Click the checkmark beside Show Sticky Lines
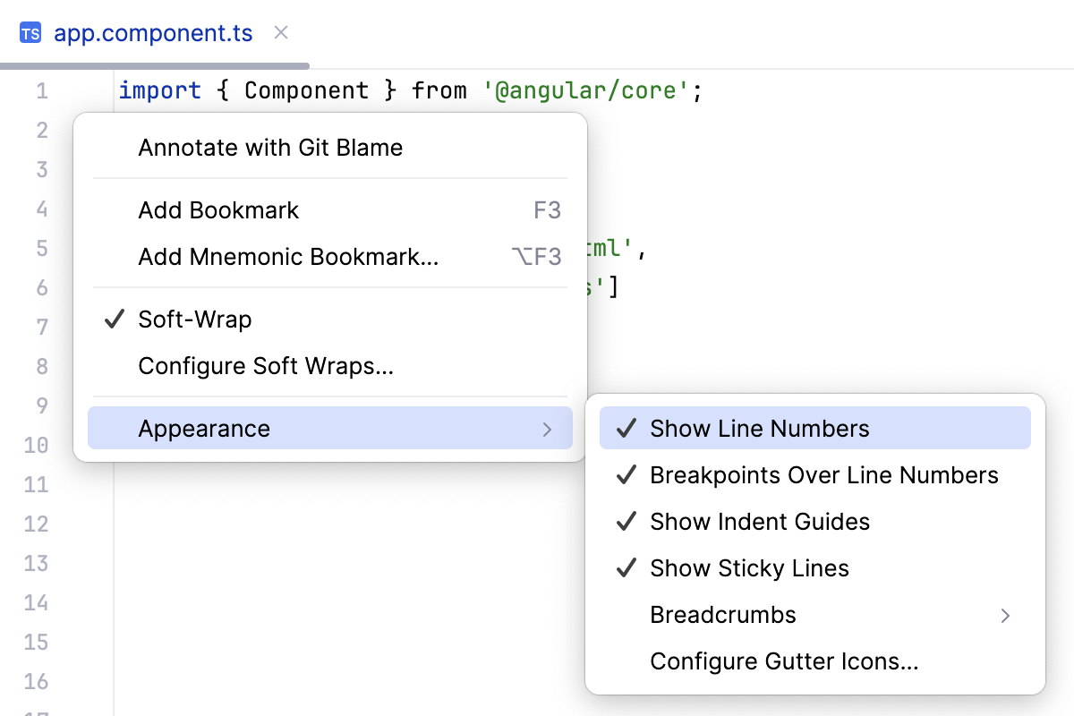This screenshot has width=1074, height=716. (626, 567)
